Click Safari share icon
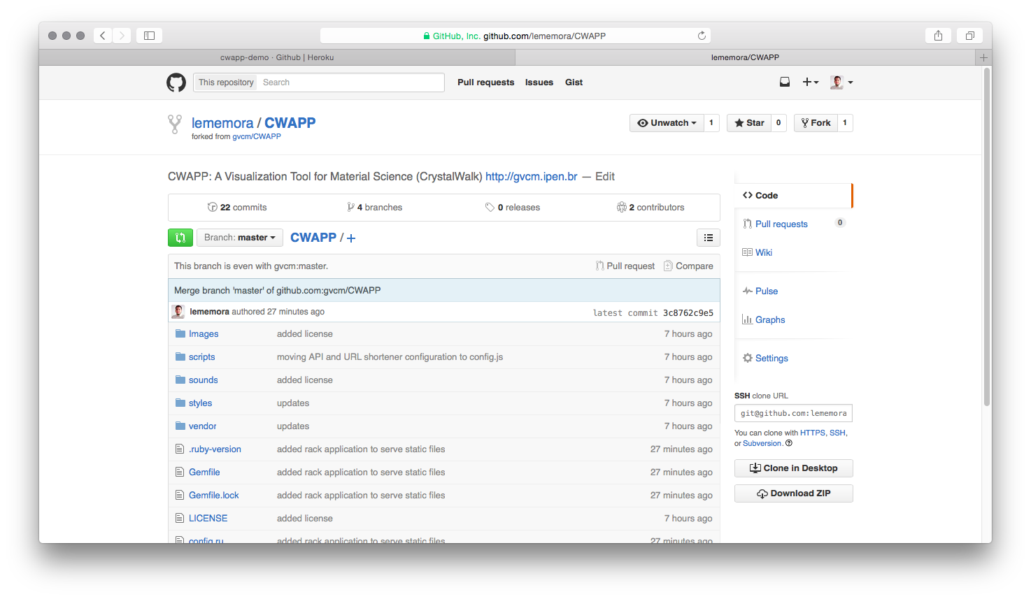 click(938, 36)
